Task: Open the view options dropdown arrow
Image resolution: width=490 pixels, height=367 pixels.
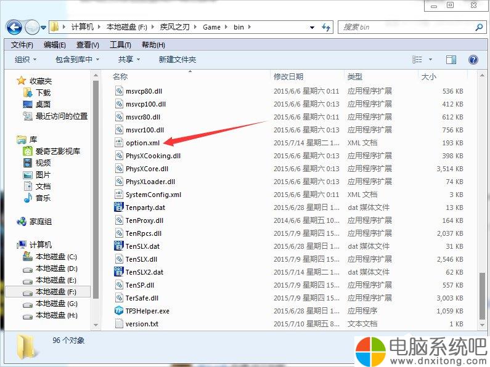Action: 430,59
